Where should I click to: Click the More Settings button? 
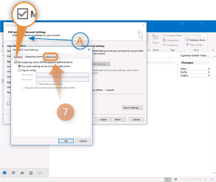[132, 108]
